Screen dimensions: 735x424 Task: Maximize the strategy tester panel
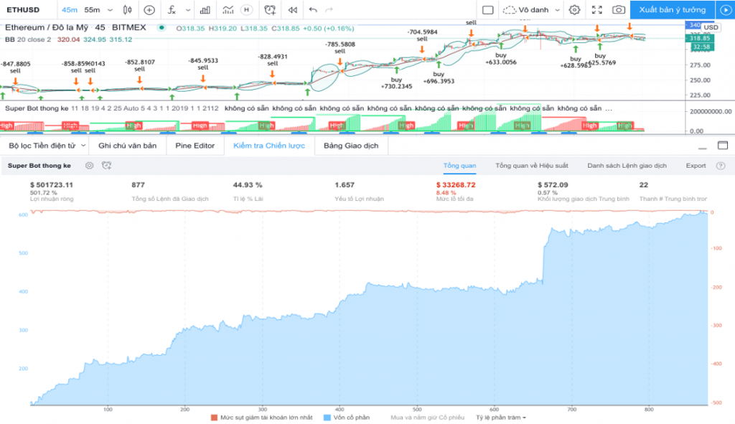click(x=724, y=144)
